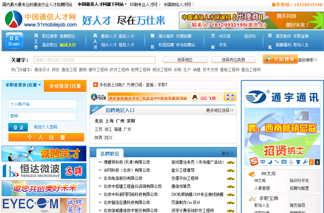Switch to 企业登录|注册 tab
This screenshot has height=213, width=324.
tap(65, 86)
